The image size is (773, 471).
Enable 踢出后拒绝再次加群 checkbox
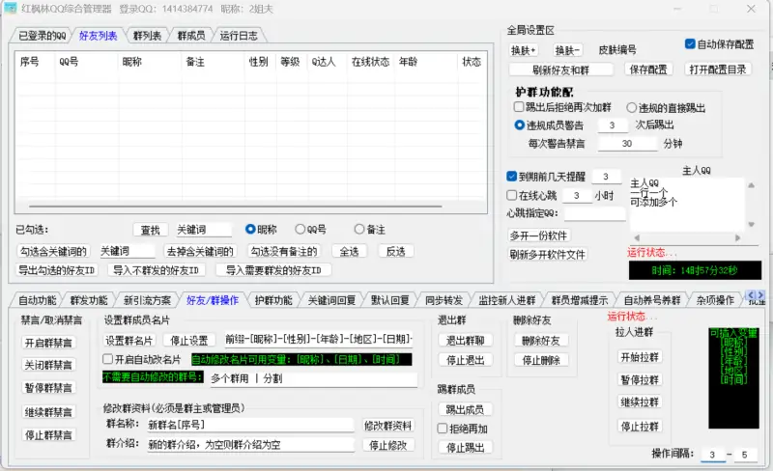(520, 107)
